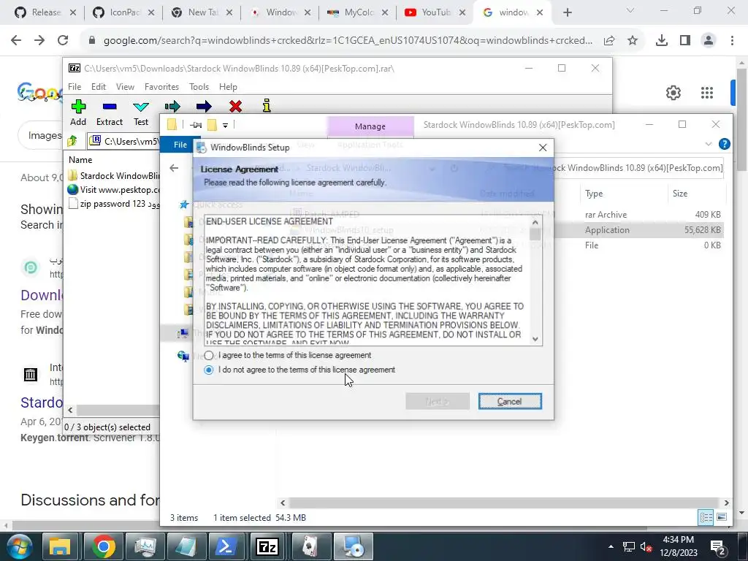748x561 pixels.
Task: Click the taskbar clock showing 4:34 PM
Action: pyautogui.click(x=679, y=546)
